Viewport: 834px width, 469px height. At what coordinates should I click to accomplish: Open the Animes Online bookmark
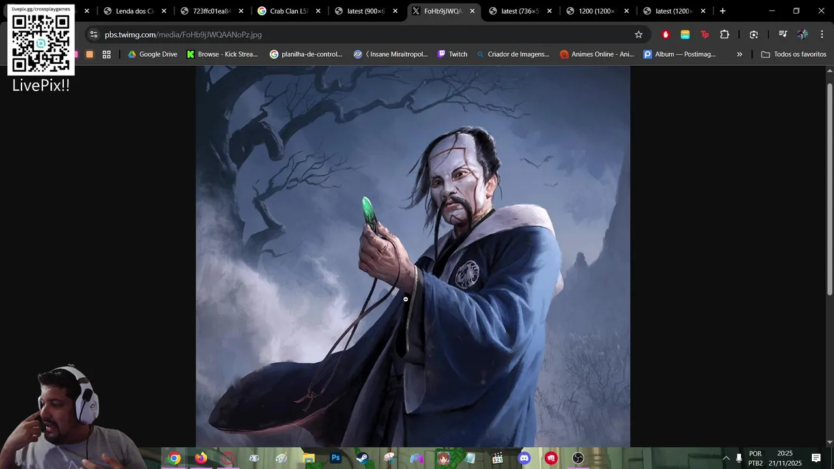597,54
